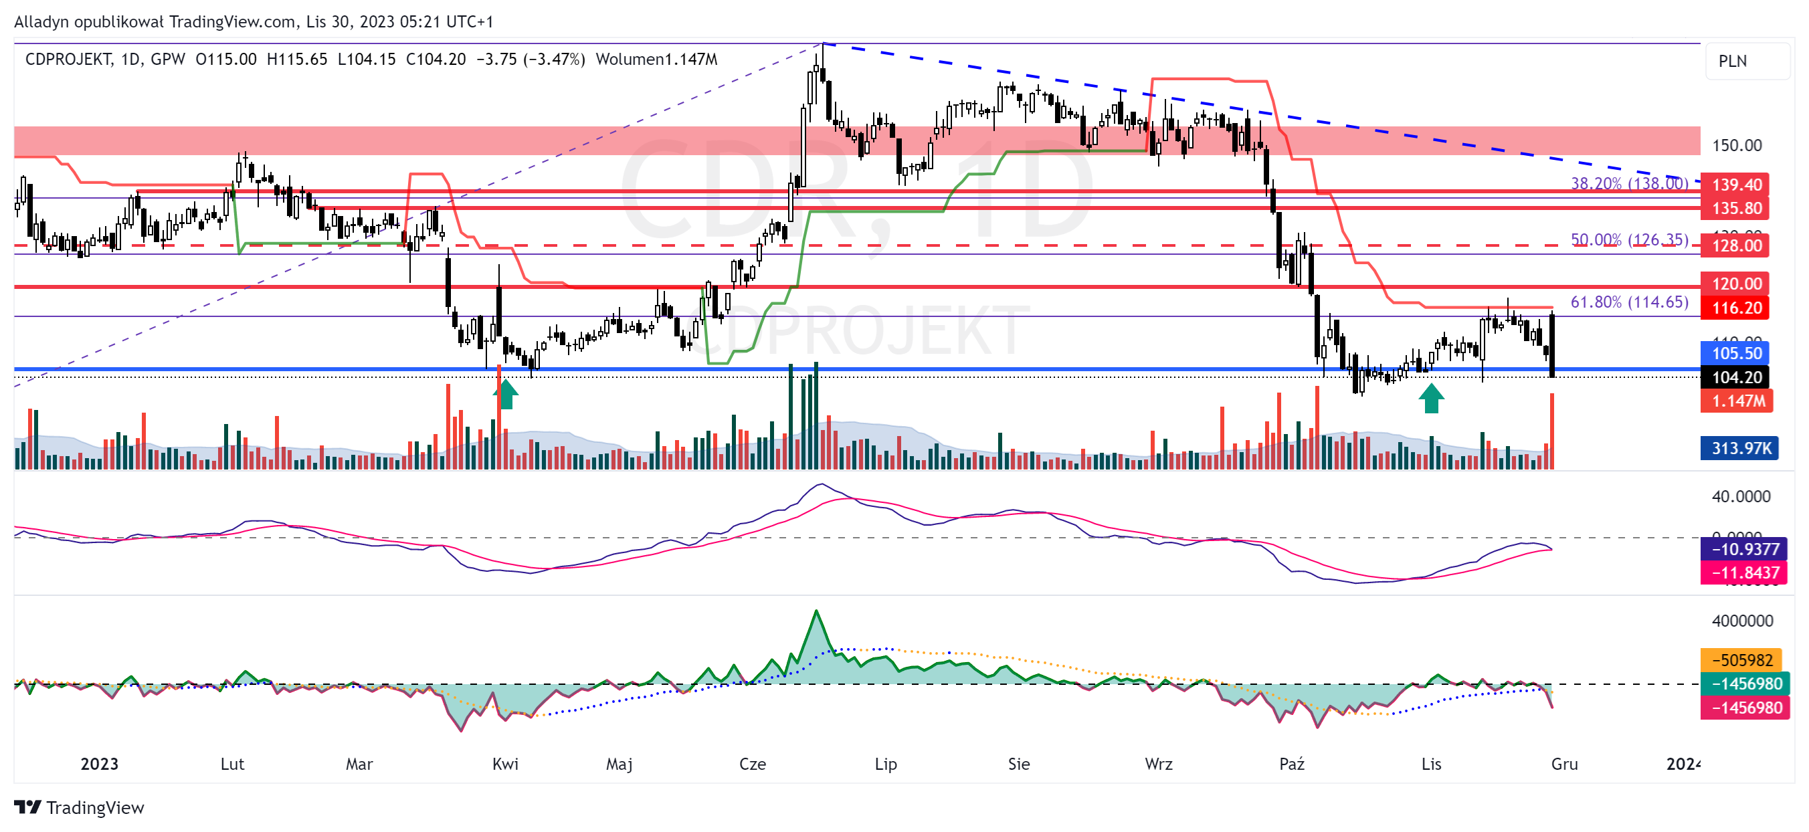Click the -11.8437 signal value label

tap(1744, 574)
